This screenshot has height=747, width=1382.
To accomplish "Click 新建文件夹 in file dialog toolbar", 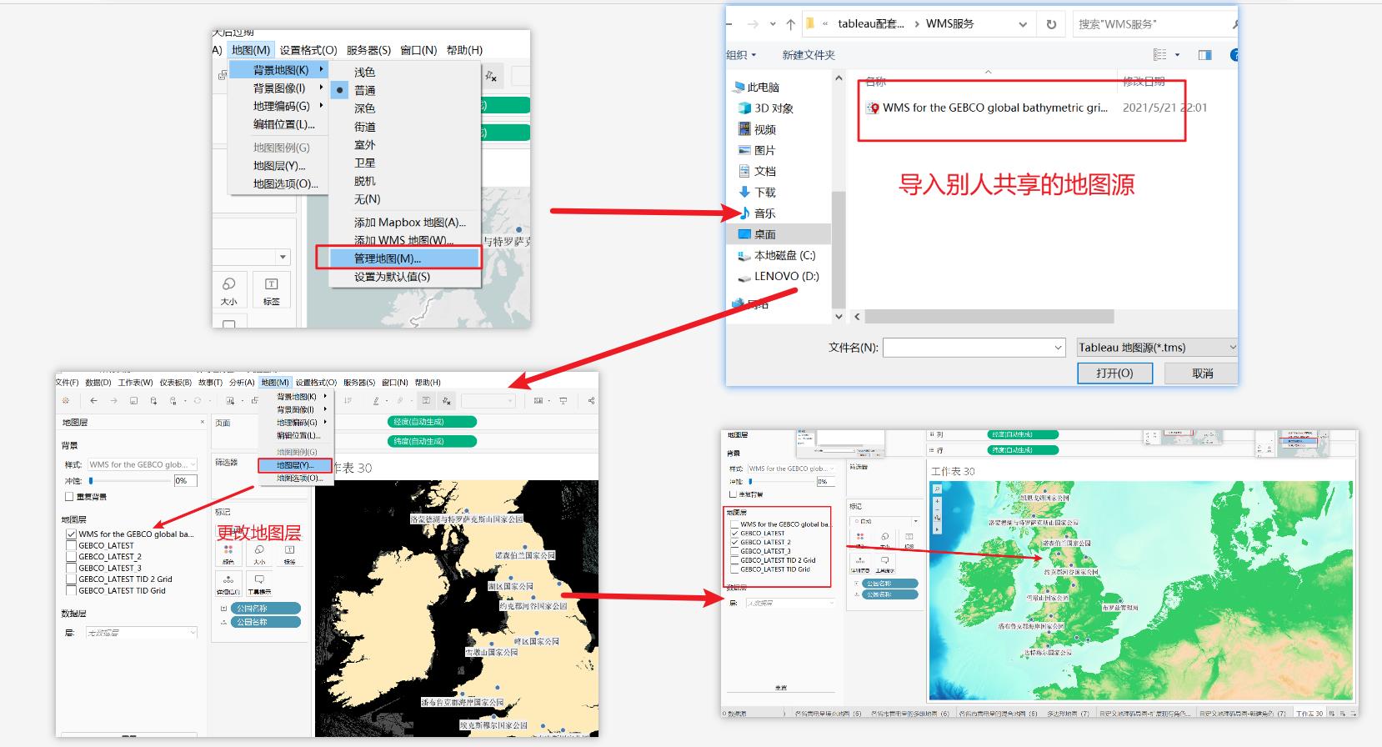I will tap(808, 55).
